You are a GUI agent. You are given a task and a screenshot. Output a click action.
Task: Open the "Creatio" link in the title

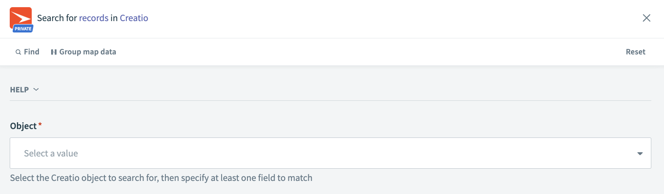134,18
